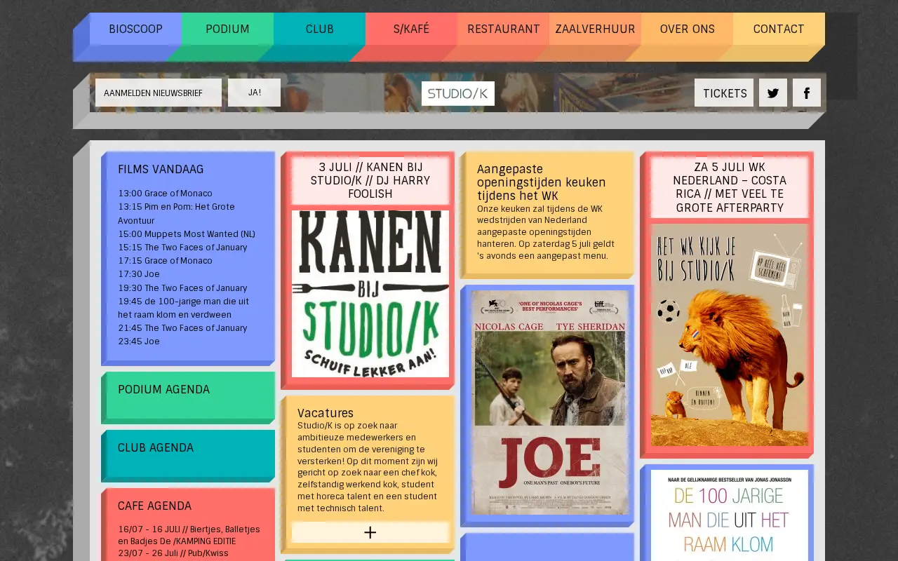Select 13:15 Pim en Pom showing
Screen dimensions: 898x561
point(177,213)
